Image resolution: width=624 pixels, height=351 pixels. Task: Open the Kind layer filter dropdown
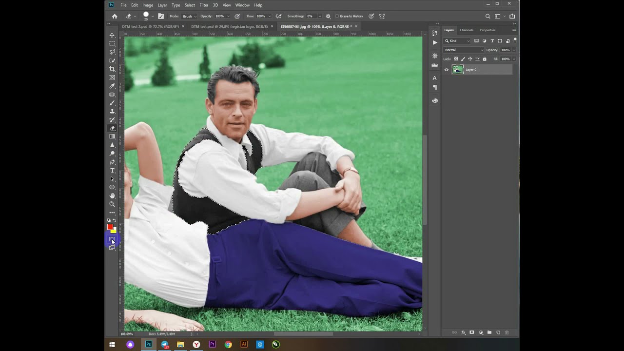[x=457, y=41]
